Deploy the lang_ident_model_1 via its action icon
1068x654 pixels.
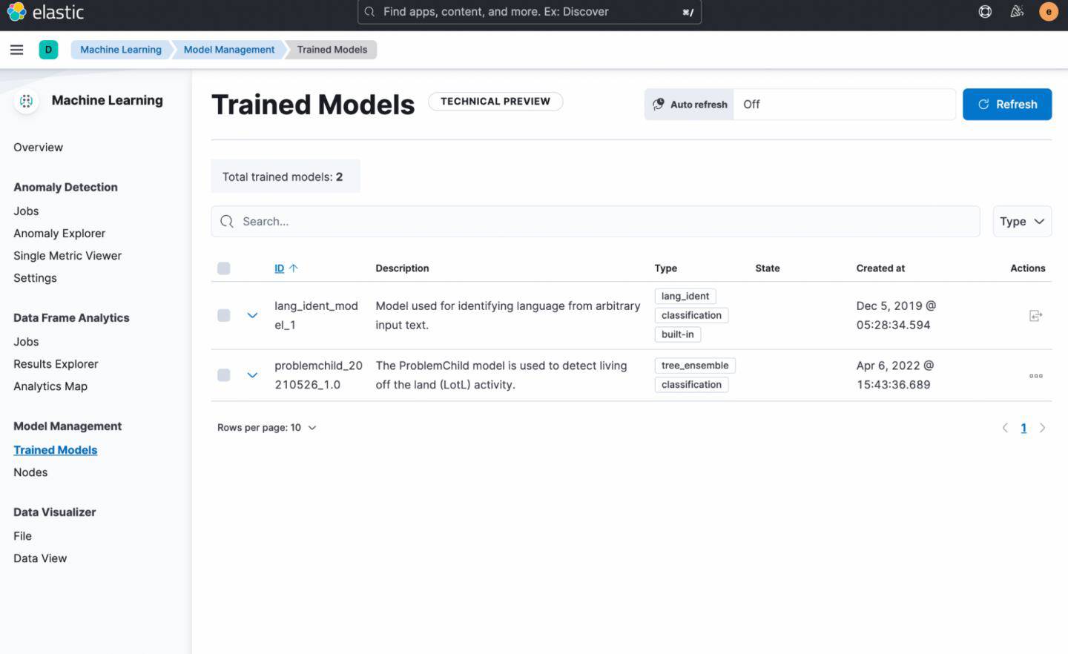[1035, 314]
